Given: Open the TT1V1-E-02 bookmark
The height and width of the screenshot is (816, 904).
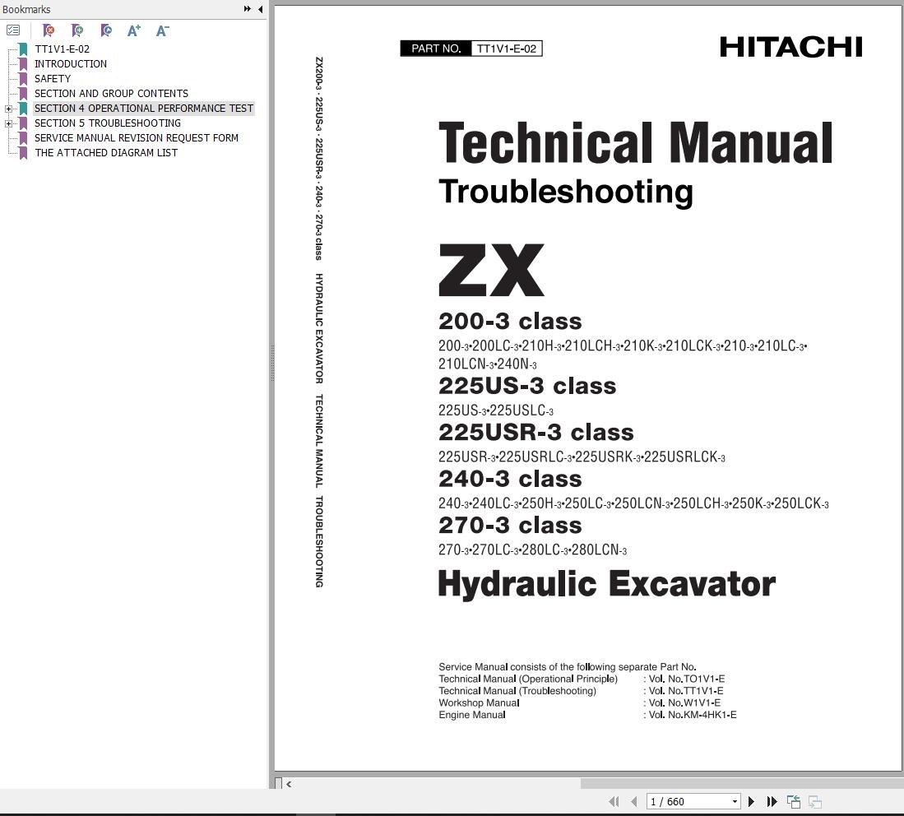Looking at the screenshot, I should click(63, 49).
